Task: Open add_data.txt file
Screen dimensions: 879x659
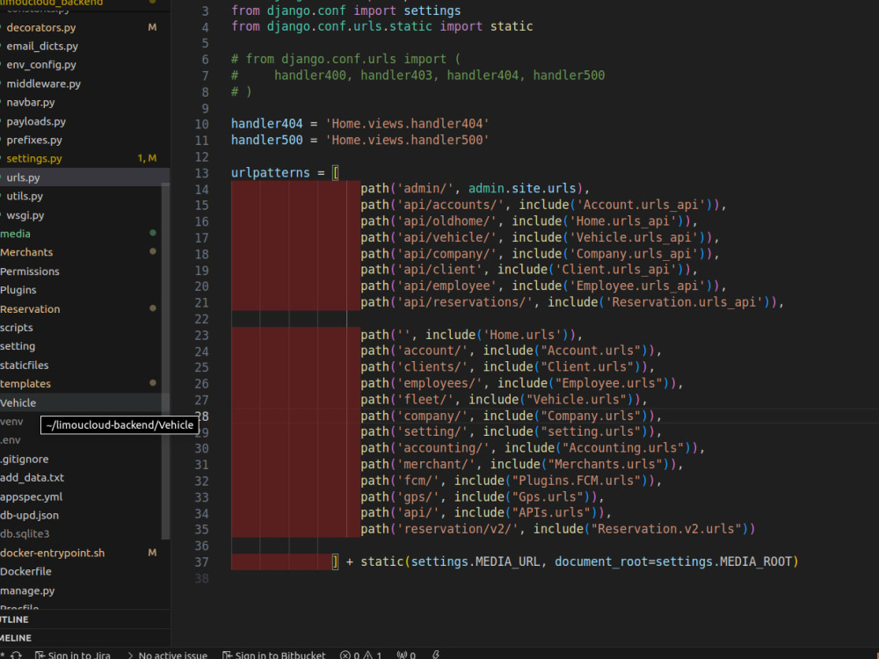Action: [32, 477]
